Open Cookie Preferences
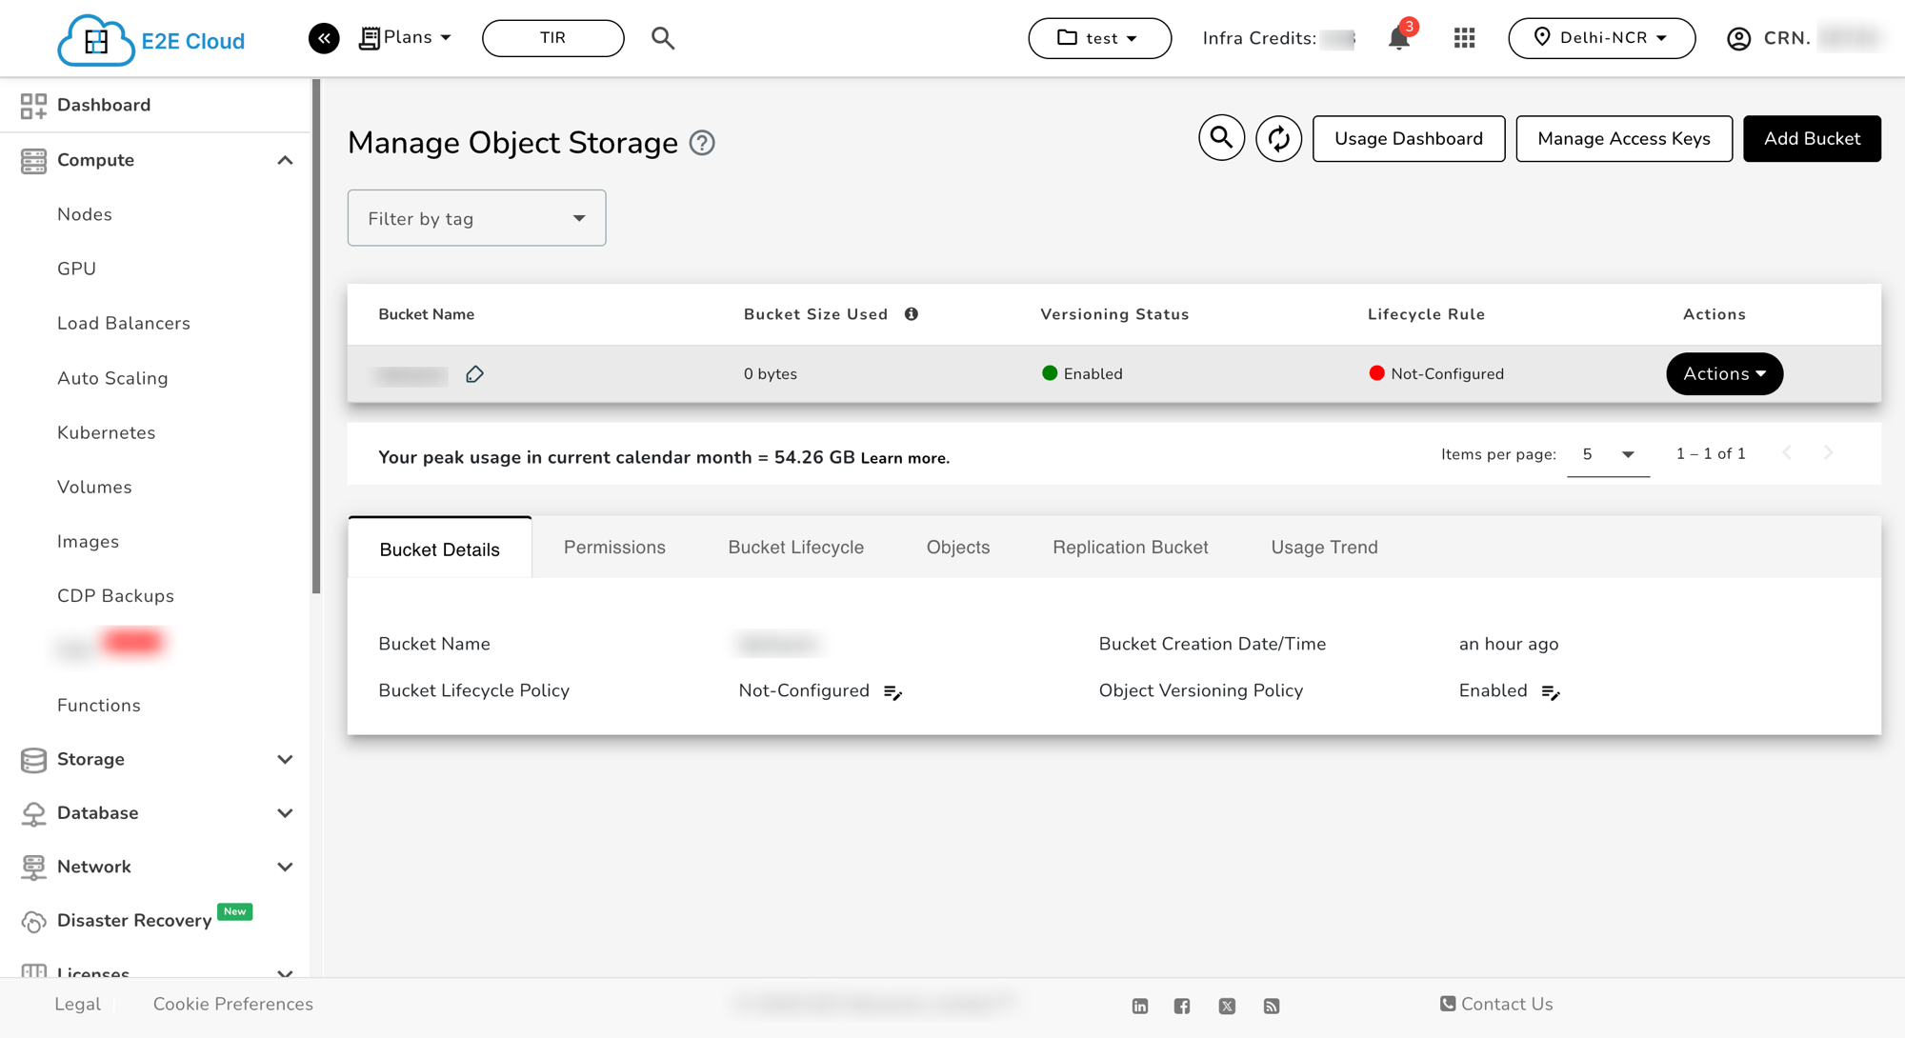This screenshot has width=1905, height=1038. [x=232, y=1004]
